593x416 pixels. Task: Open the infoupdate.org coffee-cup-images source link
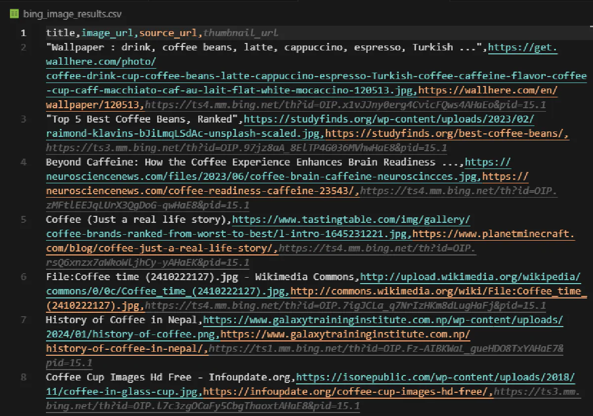[x=348, y=392]
